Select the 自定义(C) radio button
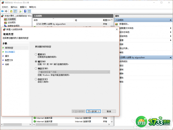Image resolution: width=173 pixels, height=130 pixels. 36,79
